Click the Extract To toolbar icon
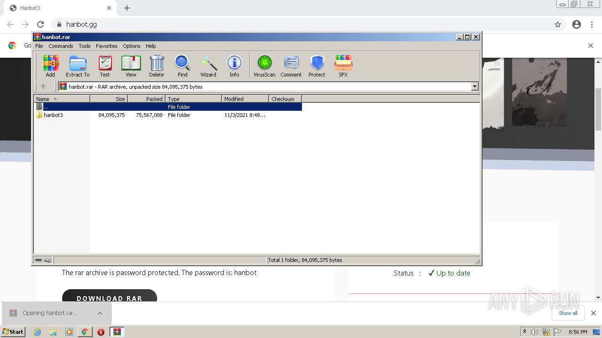The height and width of the screenshot is (338, 602). coord(78,66)
